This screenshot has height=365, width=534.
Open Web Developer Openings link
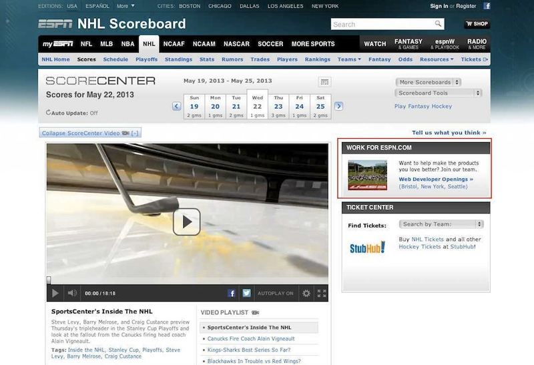point(436,179)
